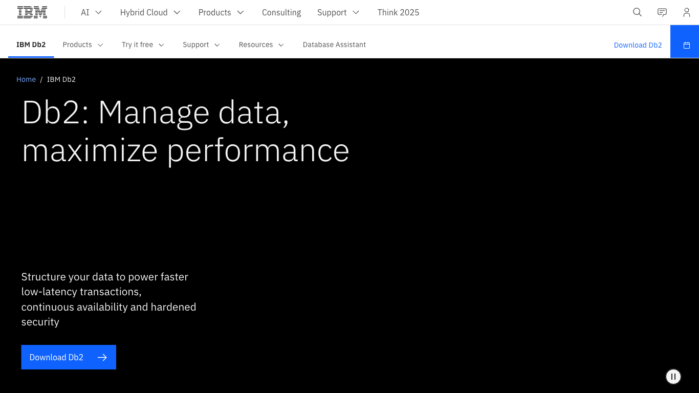Open the Resources dropdown
This screenshot has height=393, width=699.
tap(261, 45)
